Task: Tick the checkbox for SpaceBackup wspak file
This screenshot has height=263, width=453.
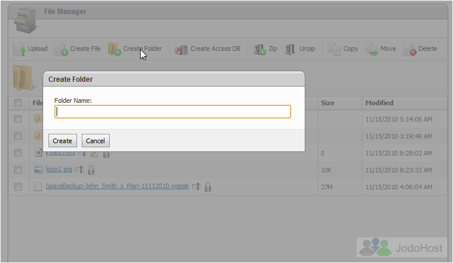Action: [x=18, y=186]
